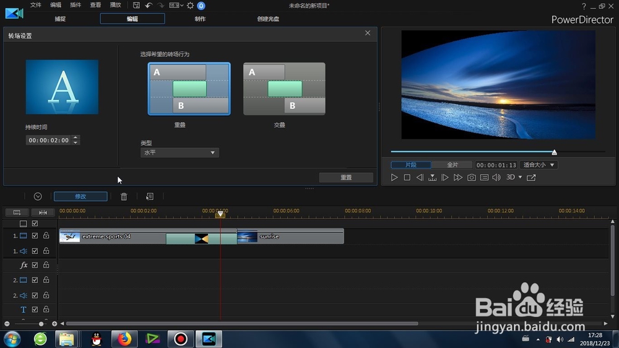Image resolution: width=619 pixels, height=348 pixels.
Task: Toggle 3D preview mode
Action: coord(511,177)
